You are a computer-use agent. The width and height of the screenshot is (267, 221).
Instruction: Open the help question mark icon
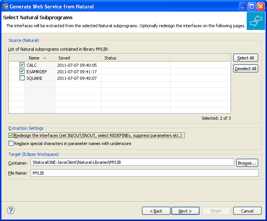[11, 210]
